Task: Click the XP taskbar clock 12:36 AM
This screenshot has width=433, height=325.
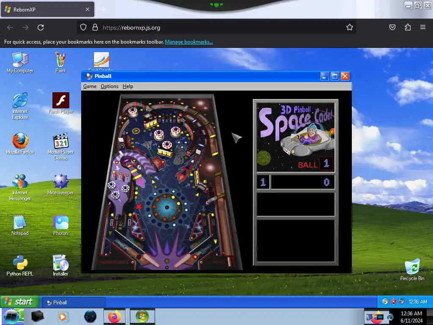Action: [417, 301]
